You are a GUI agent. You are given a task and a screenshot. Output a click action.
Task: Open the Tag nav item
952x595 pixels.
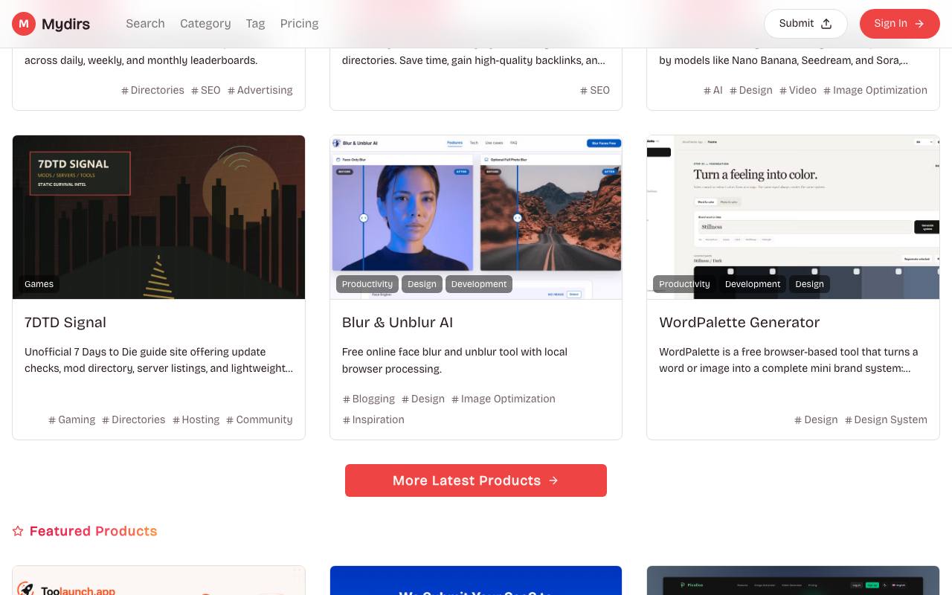tap(255, 24)
